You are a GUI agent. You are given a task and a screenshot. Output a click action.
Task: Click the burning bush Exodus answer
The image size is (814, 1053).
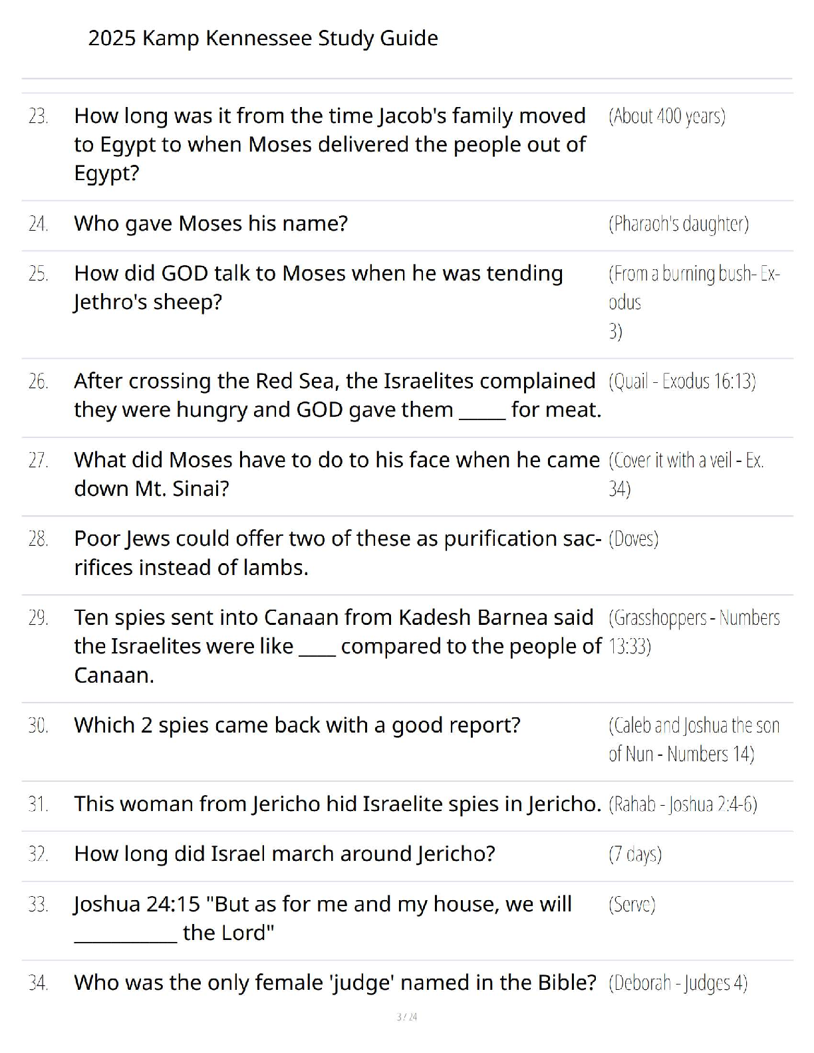(x=694, y=302)
